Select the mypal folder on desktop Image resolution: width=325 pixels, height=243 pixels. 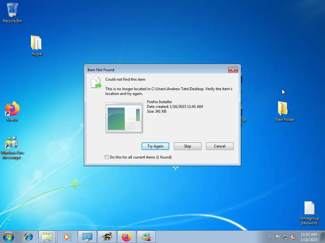pyautogui.click(x=37, y=46)
